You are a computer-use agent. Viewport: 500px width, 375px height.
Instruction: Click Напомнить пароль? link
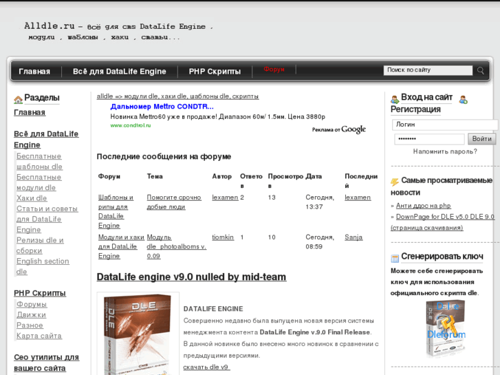point(445,151)
